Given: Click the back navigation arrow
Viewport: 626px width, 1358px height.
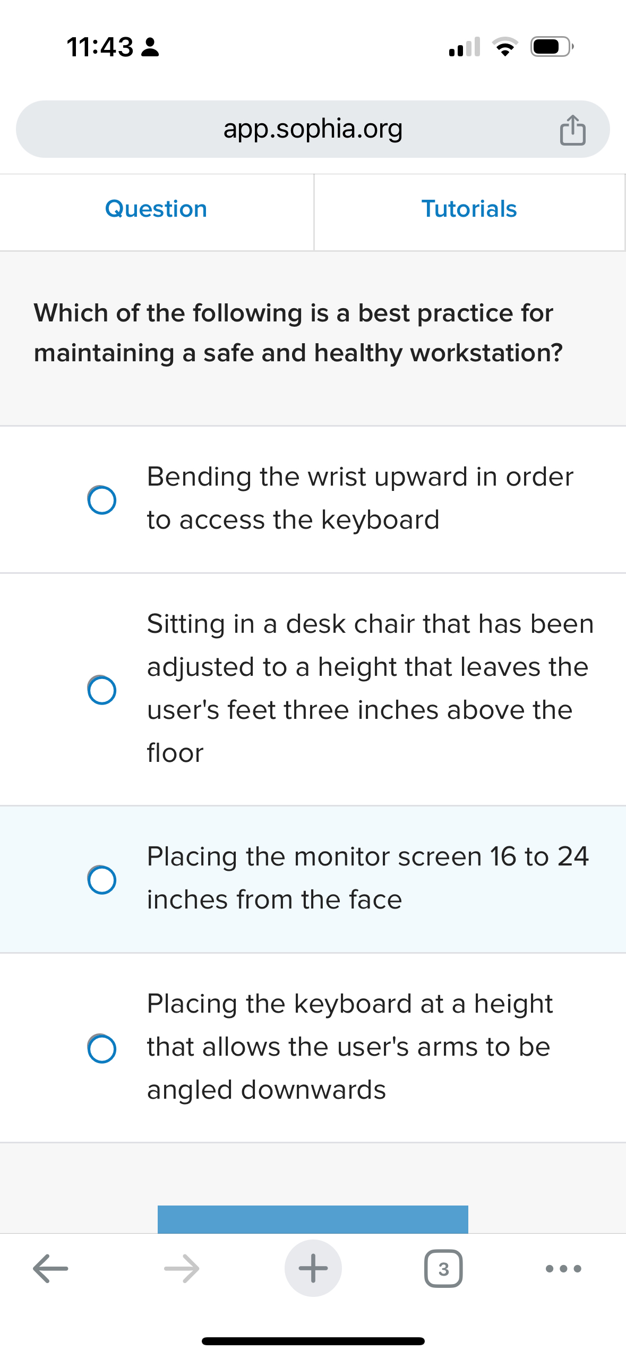Looking at the screenshot, I should 50,1269.
